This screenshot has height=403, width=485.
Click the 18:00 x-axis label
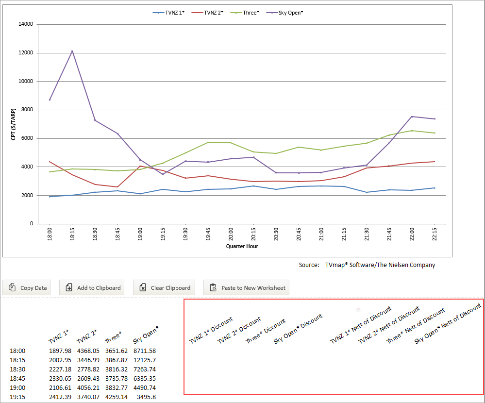50,234
